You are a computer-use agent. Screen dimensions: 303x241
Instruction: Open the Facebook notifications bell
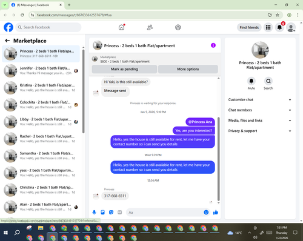tap(279, 27)
